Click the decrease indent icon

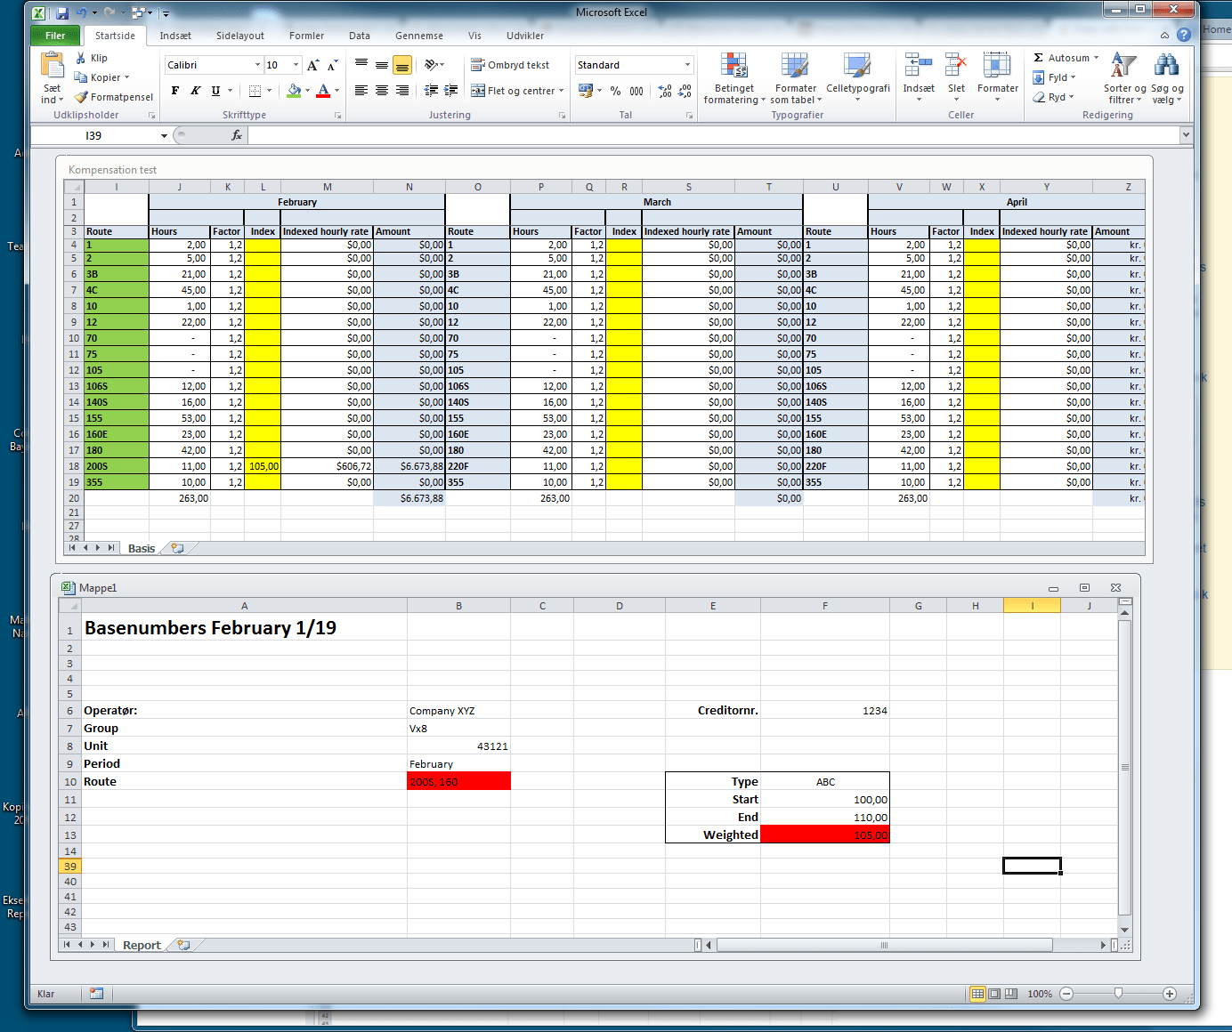(x=432, y=91)
